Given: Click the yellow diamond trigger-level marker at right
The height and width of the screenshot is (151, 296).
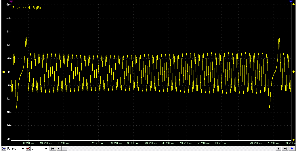Looking at the screenshot, I should click(x=293, y=72).
